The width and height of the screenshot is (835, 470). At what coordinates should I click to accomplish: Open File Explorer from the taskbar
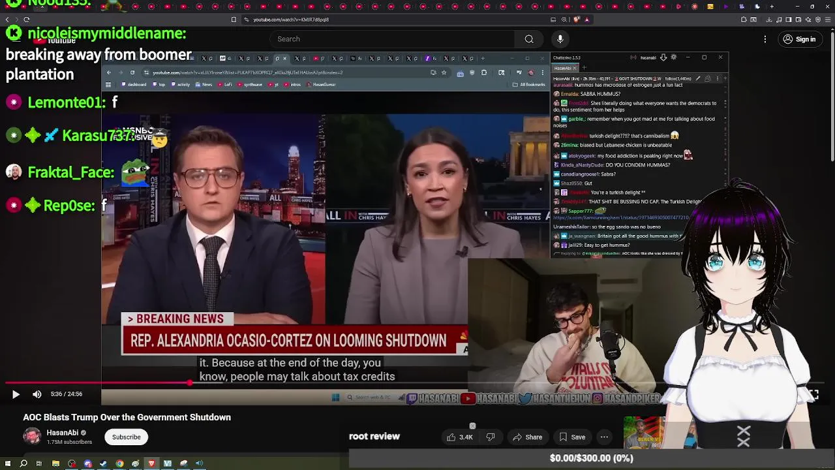coord(55,463)
